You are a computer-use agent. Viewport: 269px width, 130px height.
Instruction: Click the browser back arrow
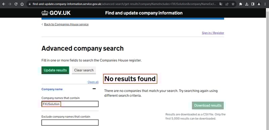coord(4,4)
